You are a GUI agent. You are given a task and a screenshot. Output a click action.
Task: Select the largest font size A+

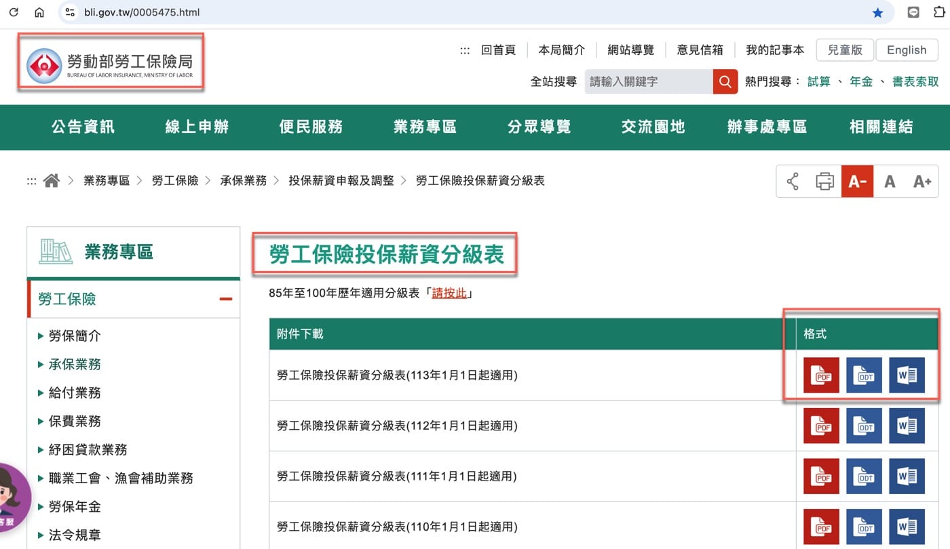(921, 181)
